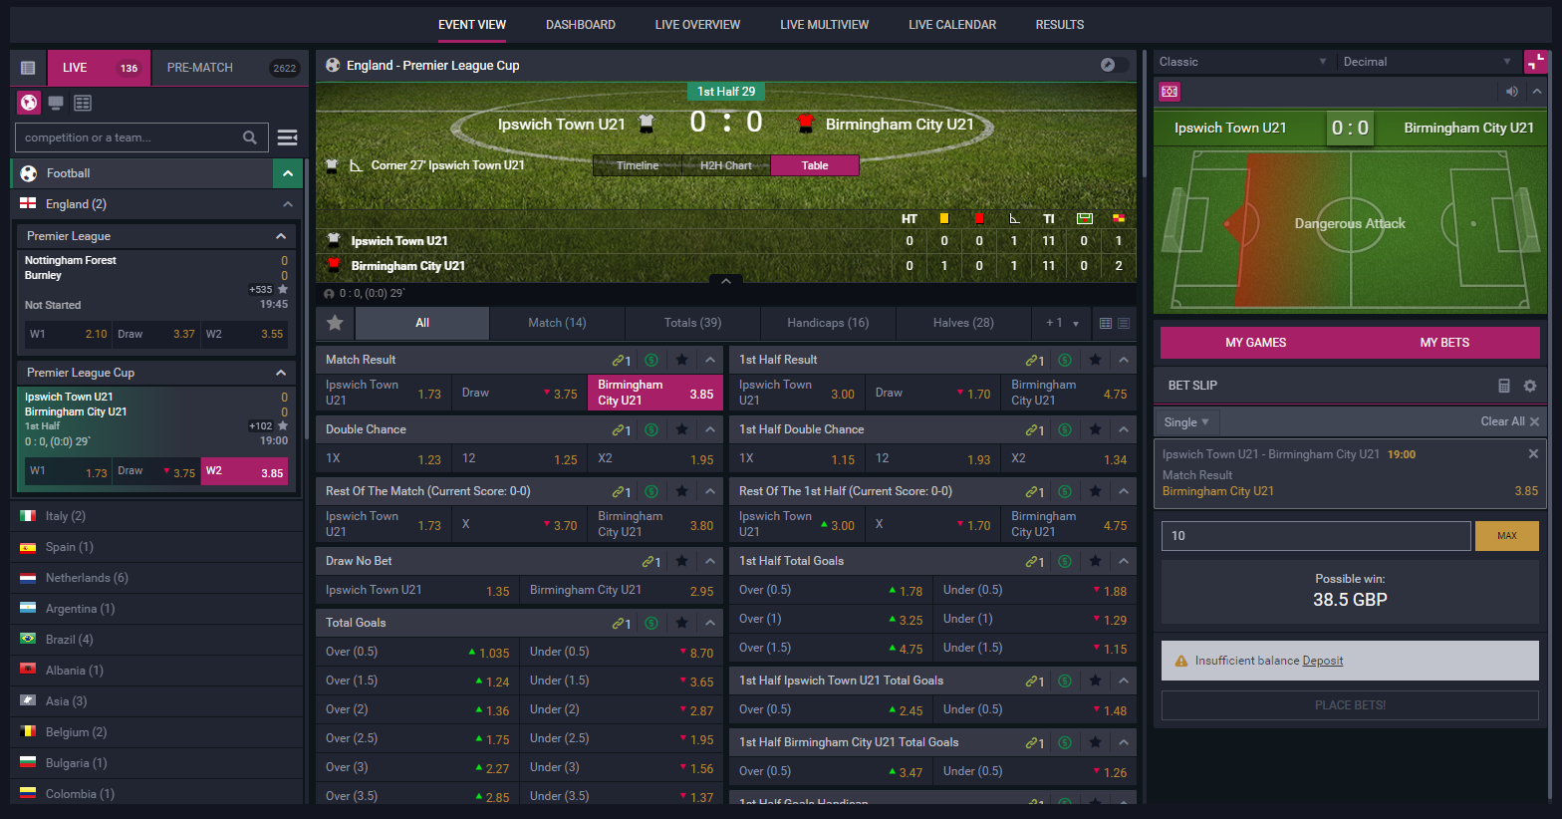Viewport: 1562px width, 819px height.
Task: Open the LIVE CALENDAR tab
Action: tap(952, 25)
